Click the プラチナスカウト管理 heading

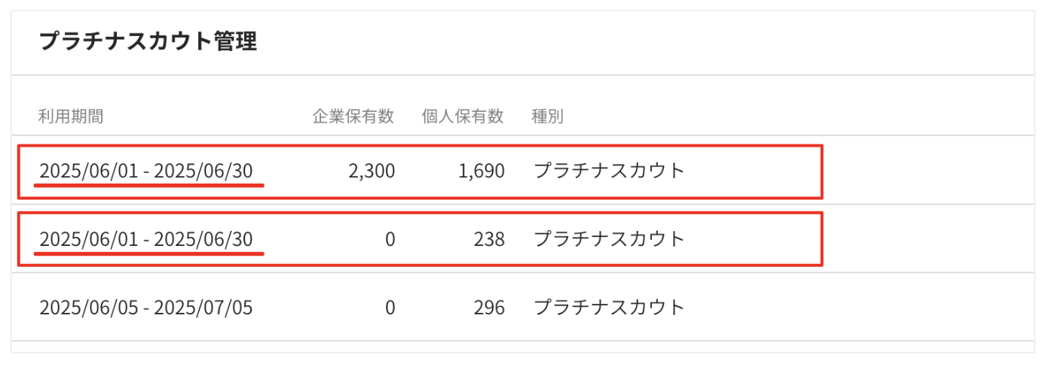(x=148, y=42)
